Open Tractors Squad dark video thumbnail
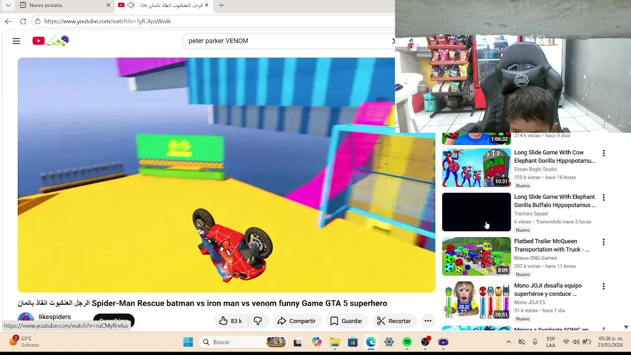Screen dimensions: 631x355 [476, 212]
